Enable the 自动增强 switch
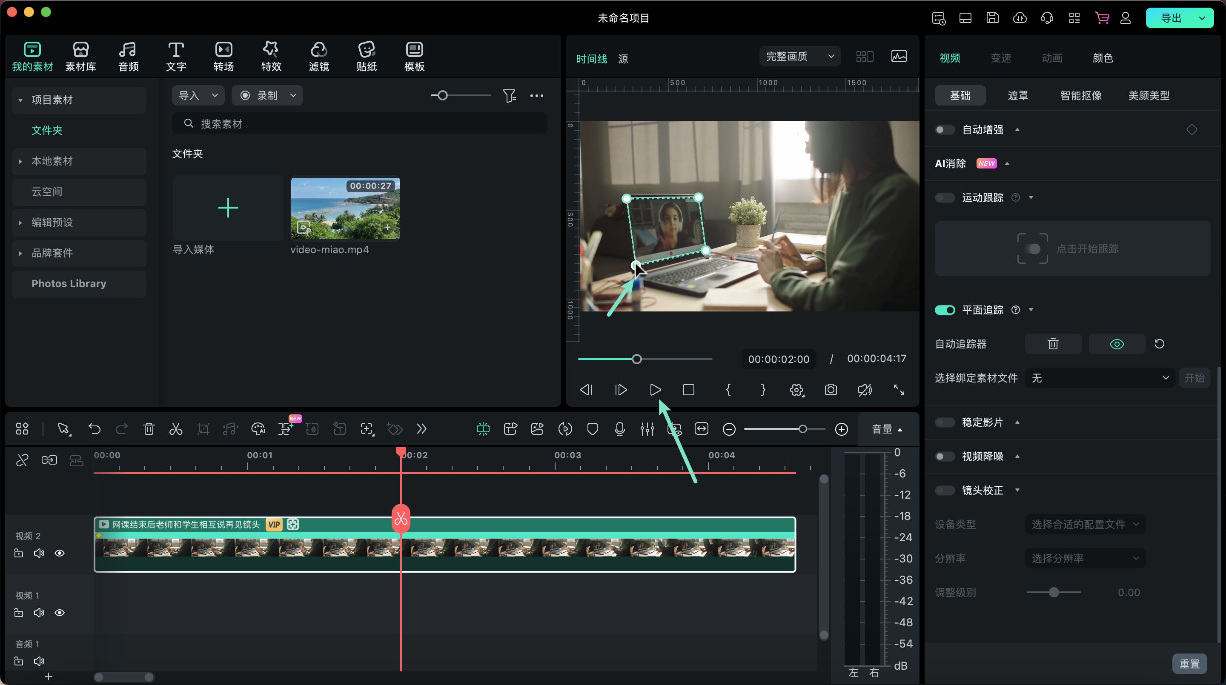This screenshot has height=685, width=1226. coord(945,130)
